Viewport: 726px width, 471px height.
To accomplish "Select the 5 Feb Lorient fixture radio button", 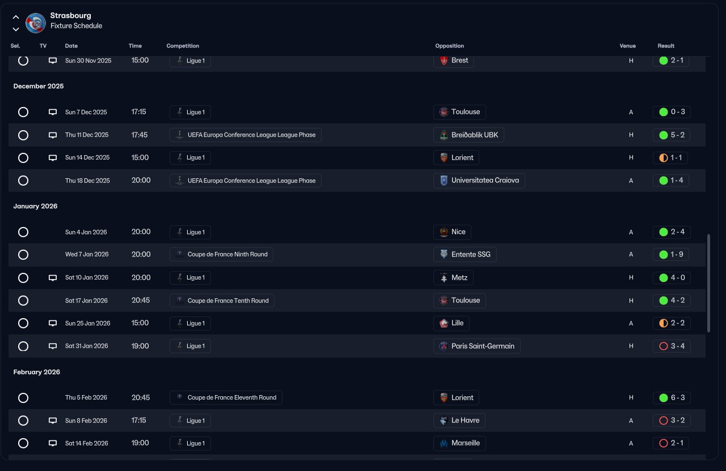I will point(23,398).
